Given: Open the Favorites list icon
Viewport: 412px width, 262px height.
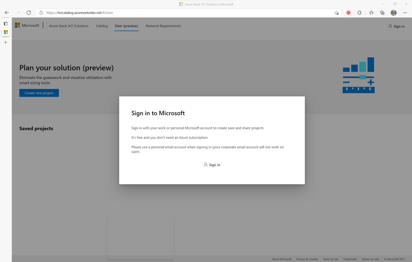Looking at the screenshot, I should point(371,13).
